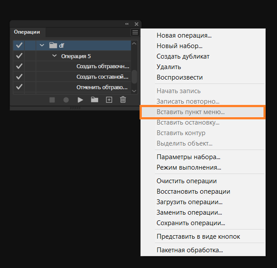The height and width of the screenshot is (268, 277).
Task: Toggle the checkmark for Отменить обтраво…
Action: 19,87
